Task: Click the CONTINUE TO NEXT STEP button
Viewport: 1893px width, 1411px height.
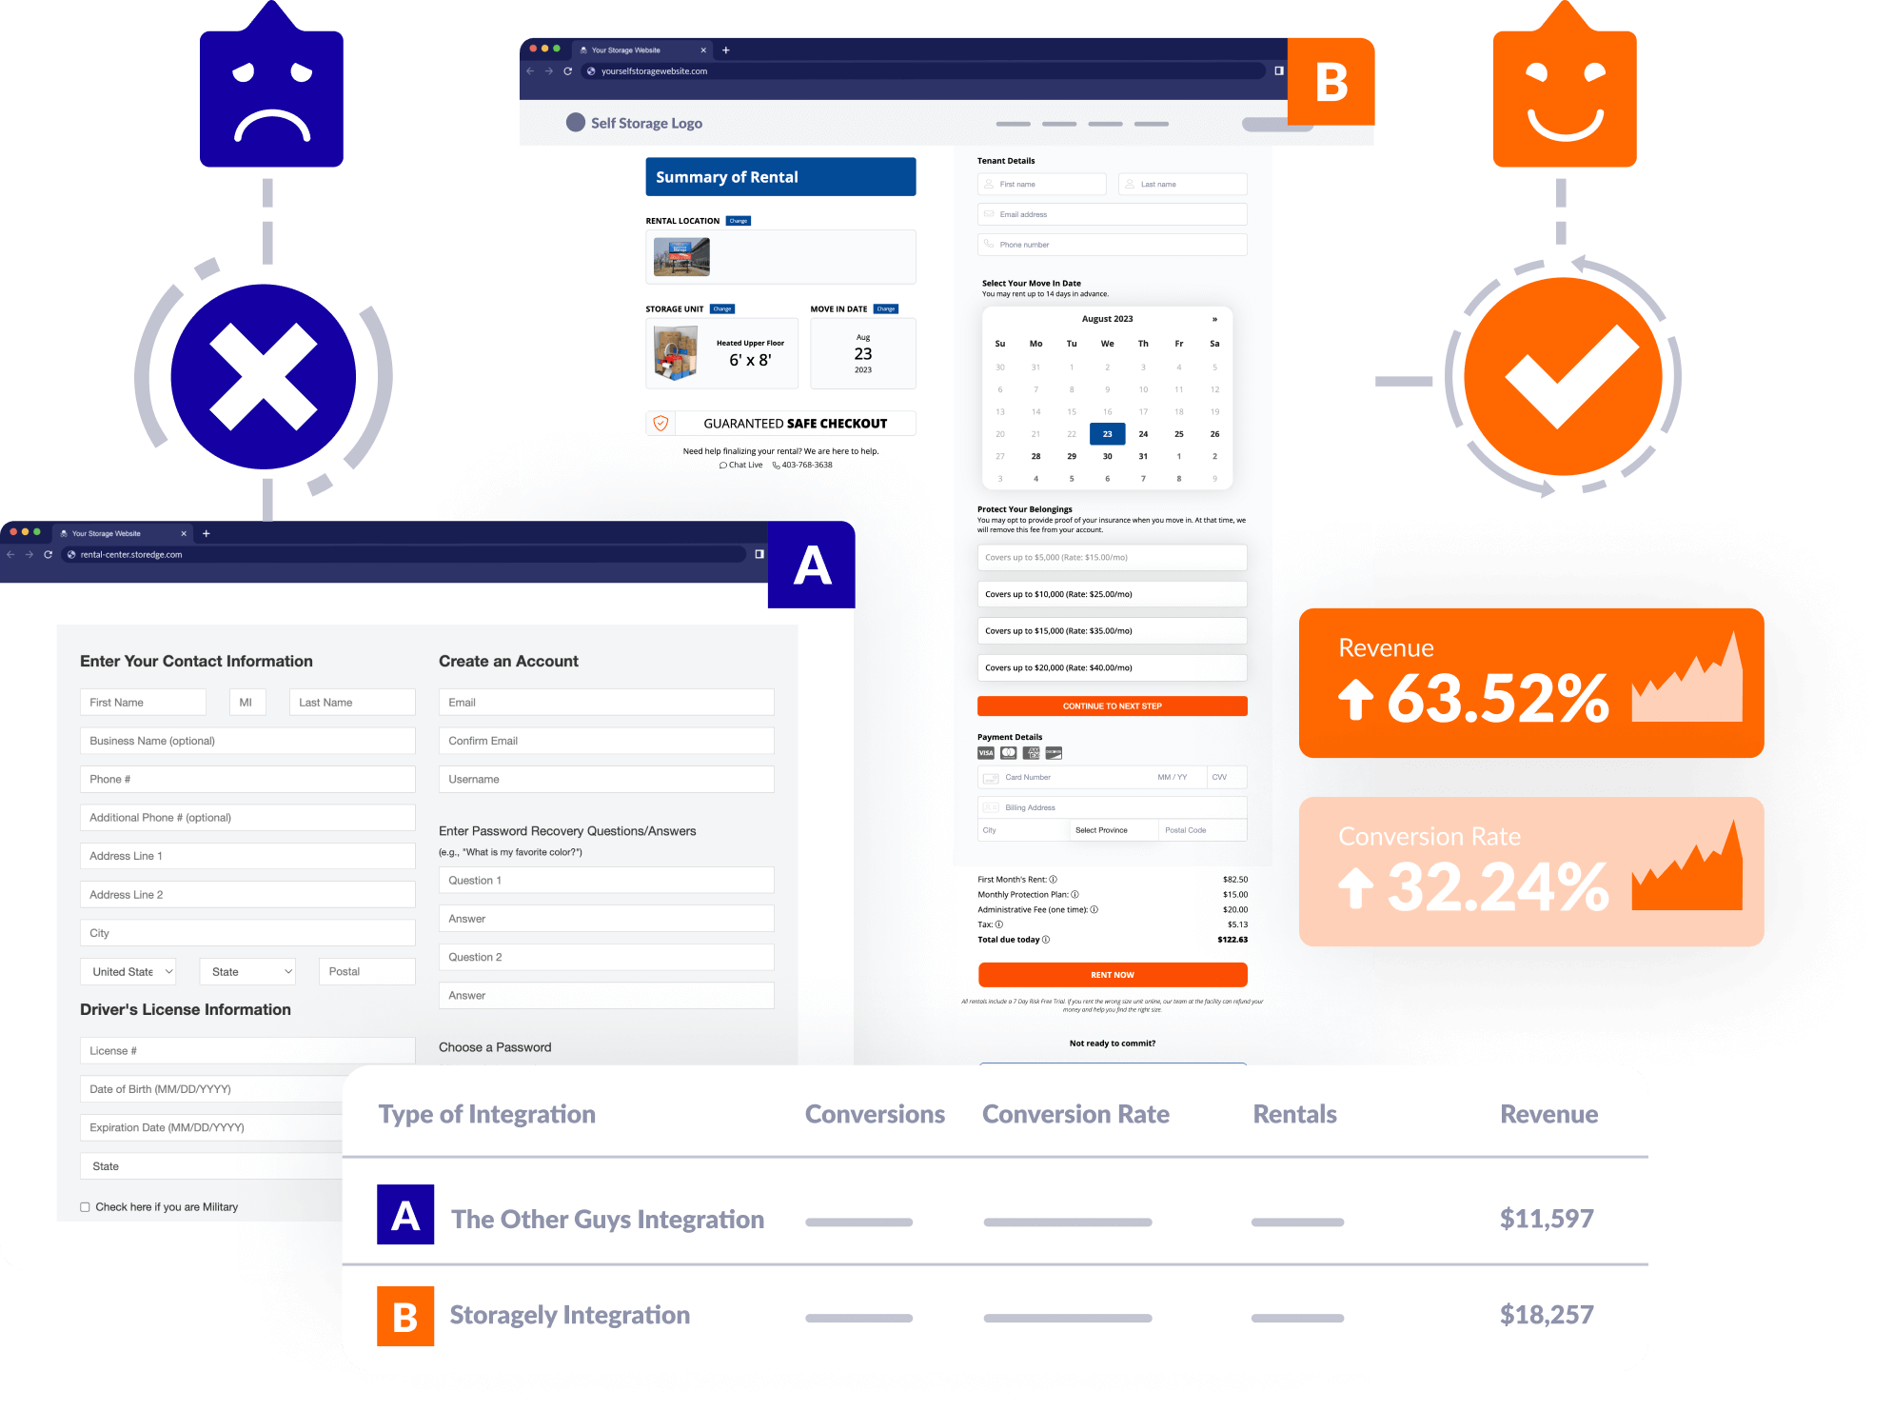Action: tap(1111, 705)
